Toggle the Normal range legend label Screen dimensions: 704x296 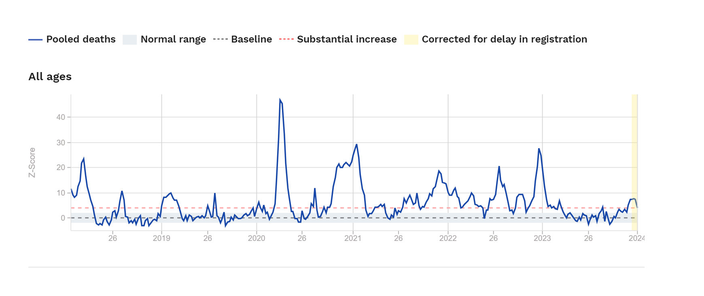coord(173,39)
